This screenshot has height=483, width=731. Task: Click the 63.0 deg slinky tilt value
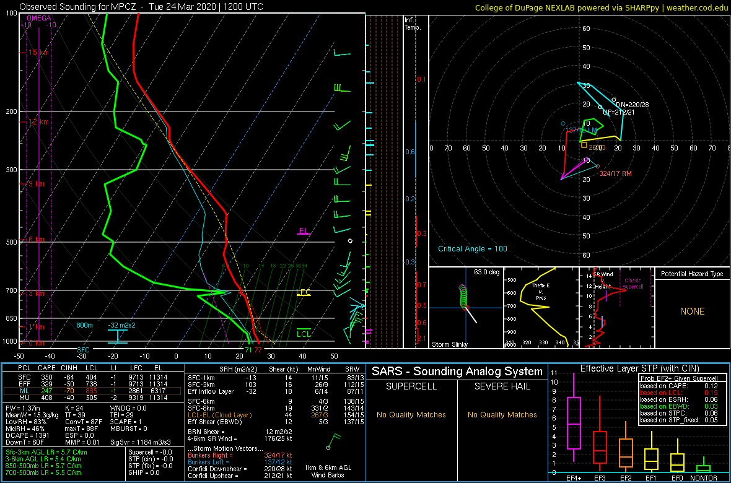487,272
